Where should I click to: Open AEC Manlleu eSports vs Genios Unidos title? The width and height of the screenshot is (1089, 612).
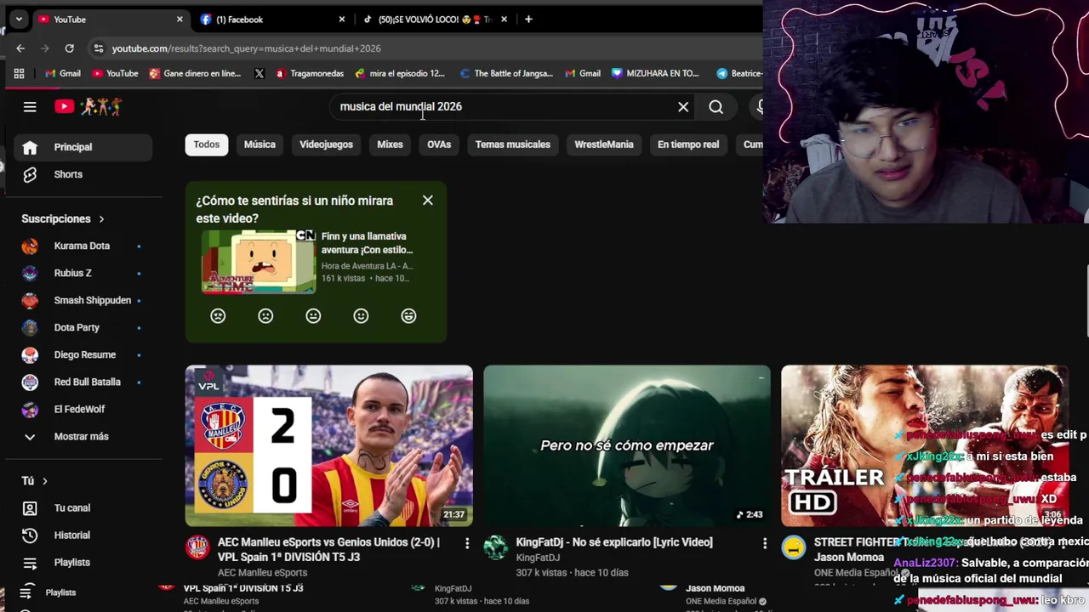tap(329, 549)
